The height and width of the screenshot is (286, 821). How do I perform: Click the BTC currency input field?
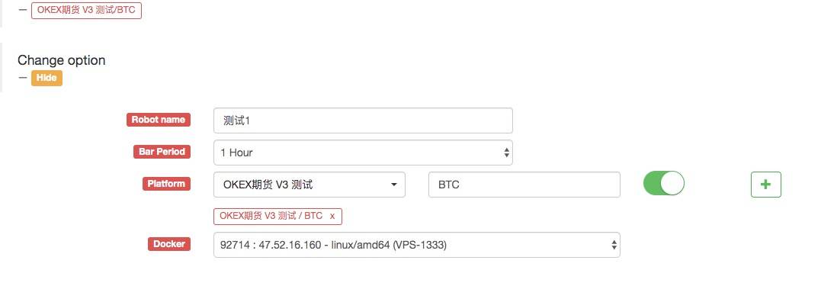[x=524, y=185]
